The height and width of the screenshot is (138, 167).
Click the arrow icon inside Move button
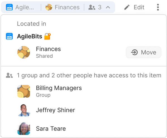point(134,52)
